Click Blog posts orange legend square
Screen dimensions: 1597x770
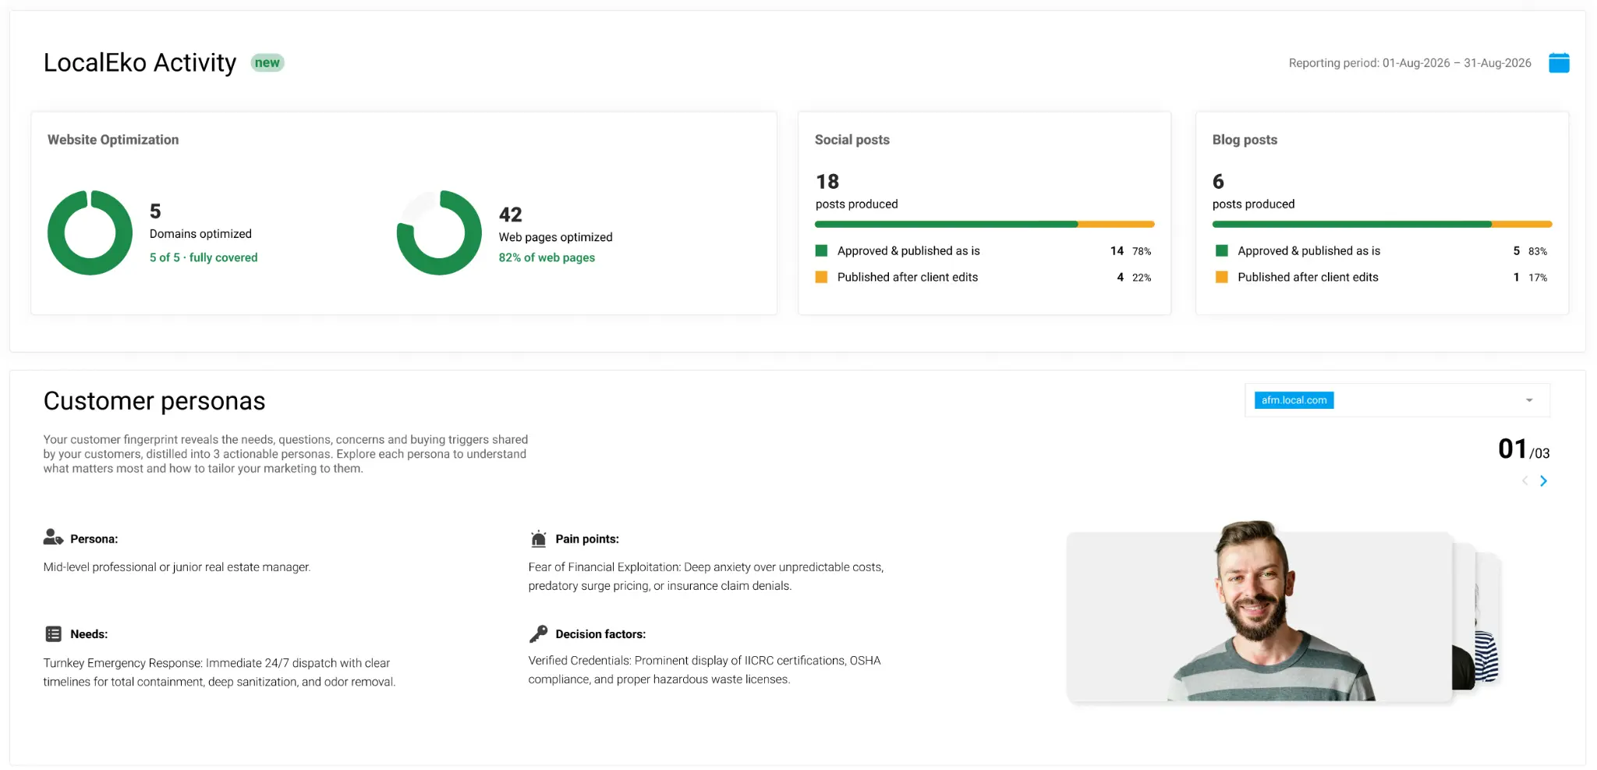pyautogui.click(x=1221, y=277)
